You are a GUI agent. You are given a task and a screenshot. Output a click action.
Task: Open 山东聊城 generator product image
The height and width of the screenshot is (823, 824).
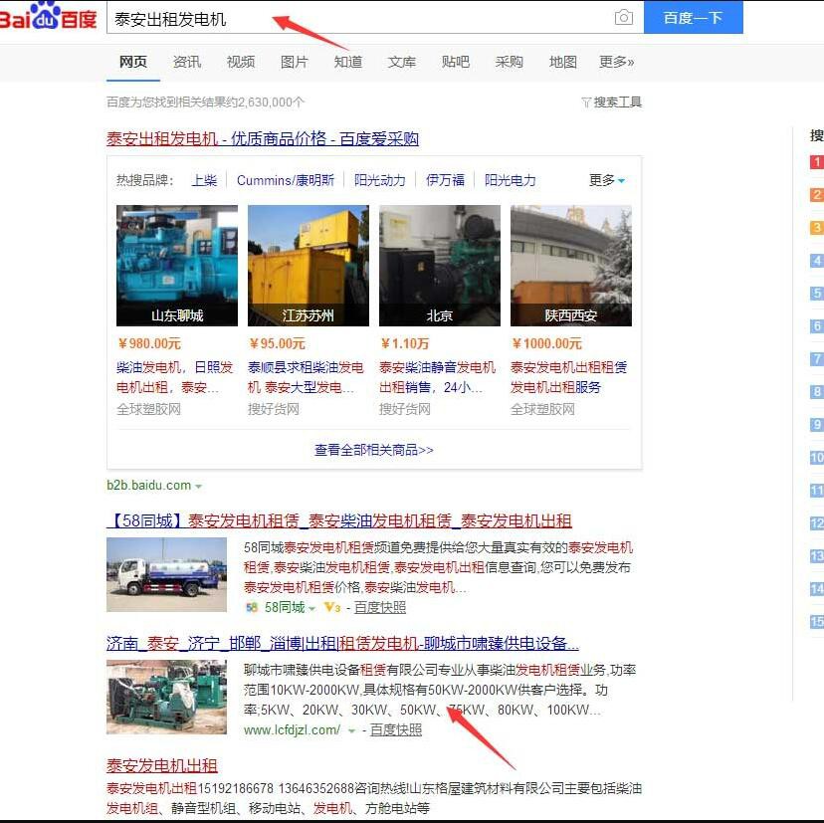tap(177, 266)
